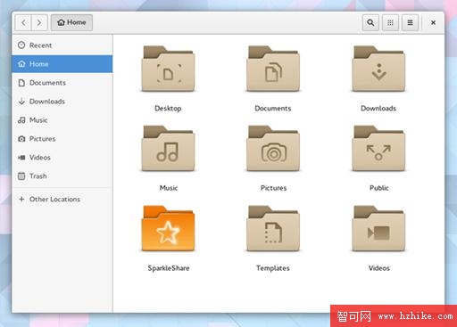Open Videos from the sidebar
This screenshot has height=327, width=457.
pos(62,158)
